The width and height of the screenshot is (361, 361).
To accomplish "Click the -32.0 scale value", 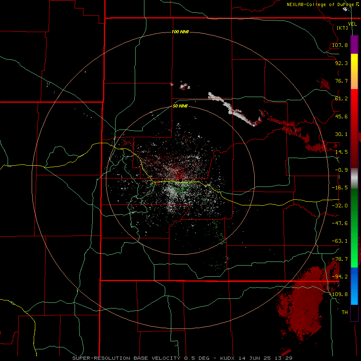I will pyautogui.click(x=340, y=206).
